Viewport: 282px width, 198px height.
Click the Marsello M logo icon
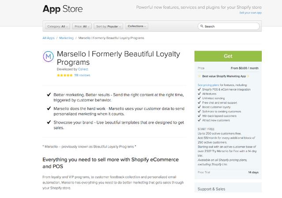pos(48,56)
